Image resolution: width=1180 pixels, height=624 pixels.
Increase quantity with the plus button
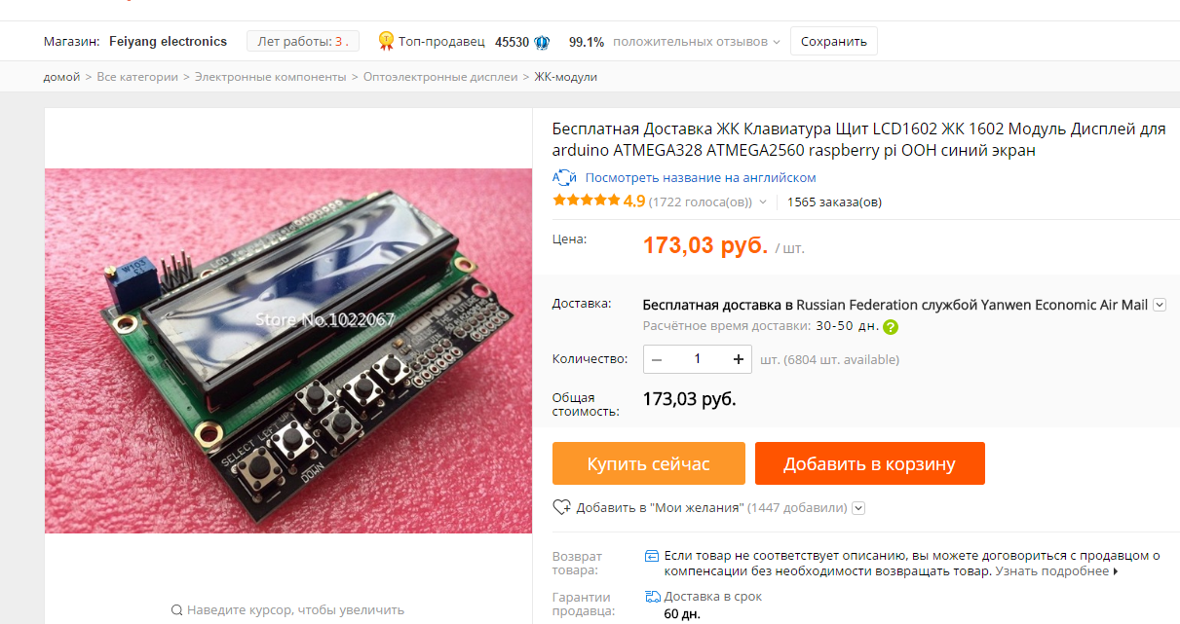coord(738,359)
